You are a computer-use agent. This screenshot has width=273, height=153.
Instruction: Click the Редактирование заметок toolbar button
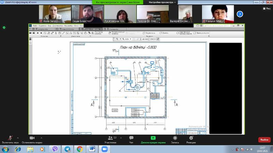[116, 33]
